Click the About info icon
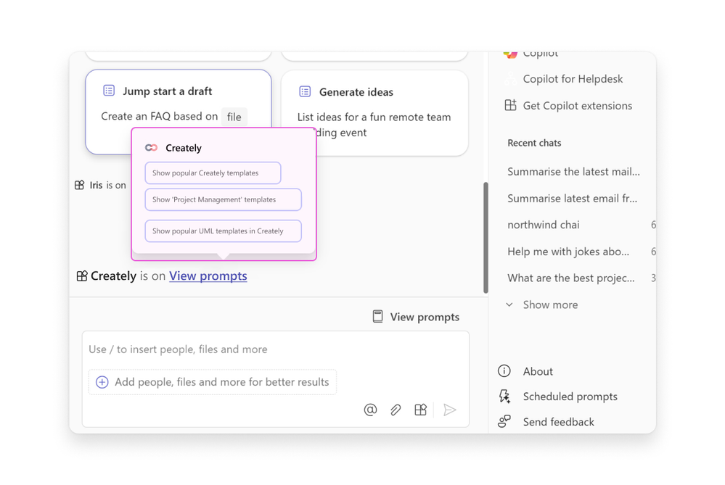Viewport: 725px width, 485px height. [x=504, y=371]
